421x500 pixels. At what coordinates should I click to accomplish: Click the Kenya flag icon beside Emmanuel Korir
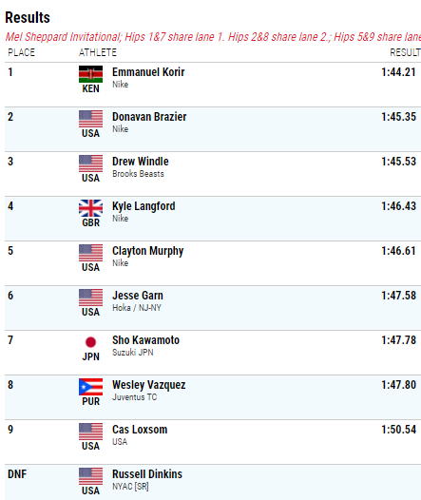coord(91,74)
